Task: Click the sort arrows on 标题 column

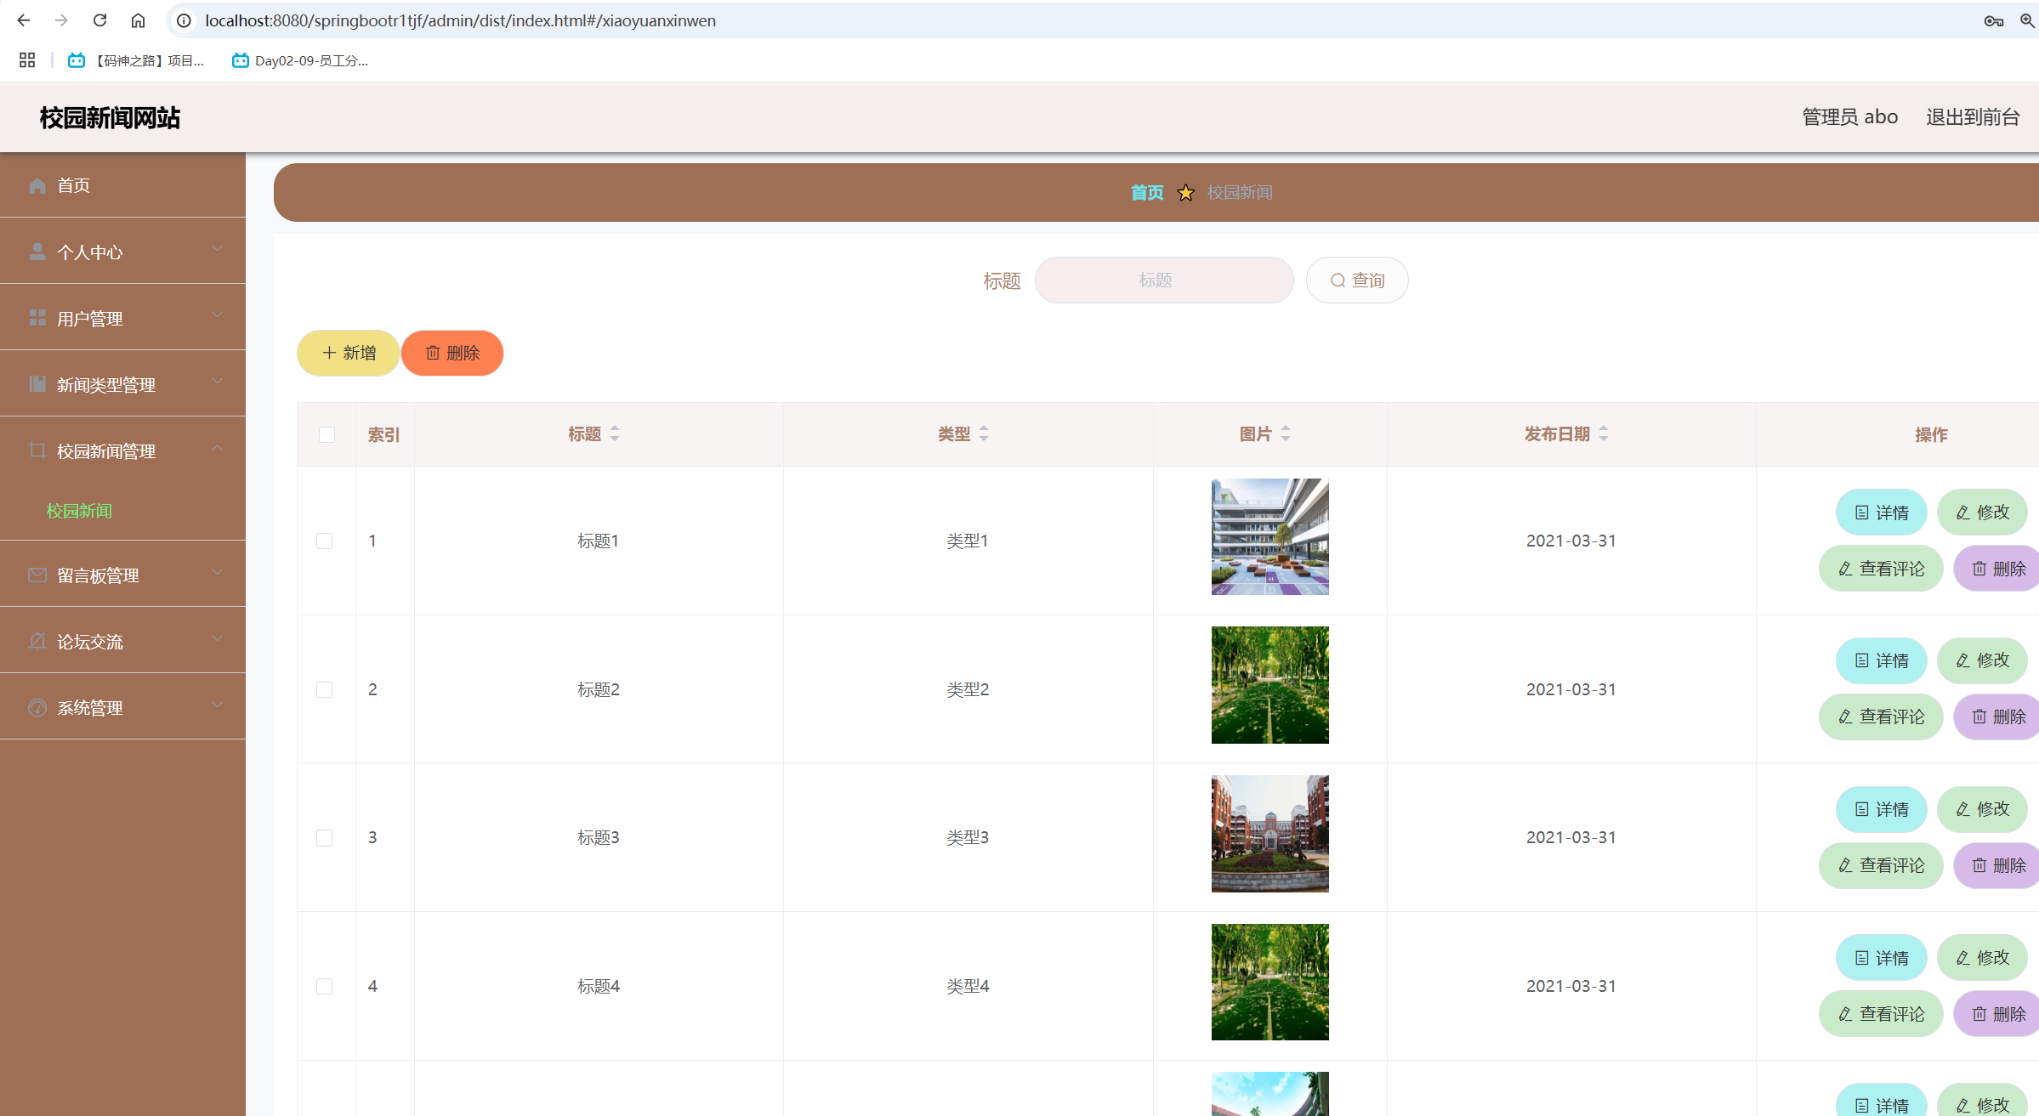Action: [x=615, y=433]
